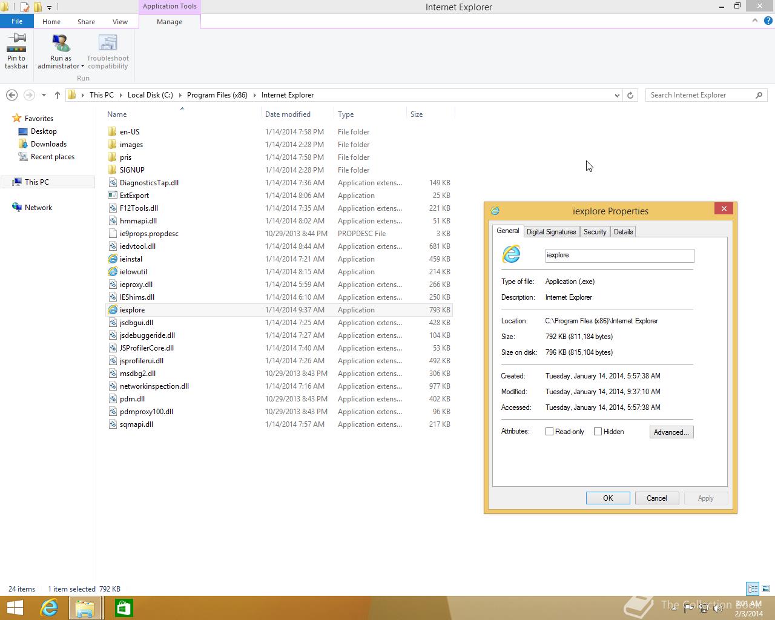Select the ieinstal application icon
Image resolution: width=775 pixels, height=620 pixels.
click(x=113, y=259)
